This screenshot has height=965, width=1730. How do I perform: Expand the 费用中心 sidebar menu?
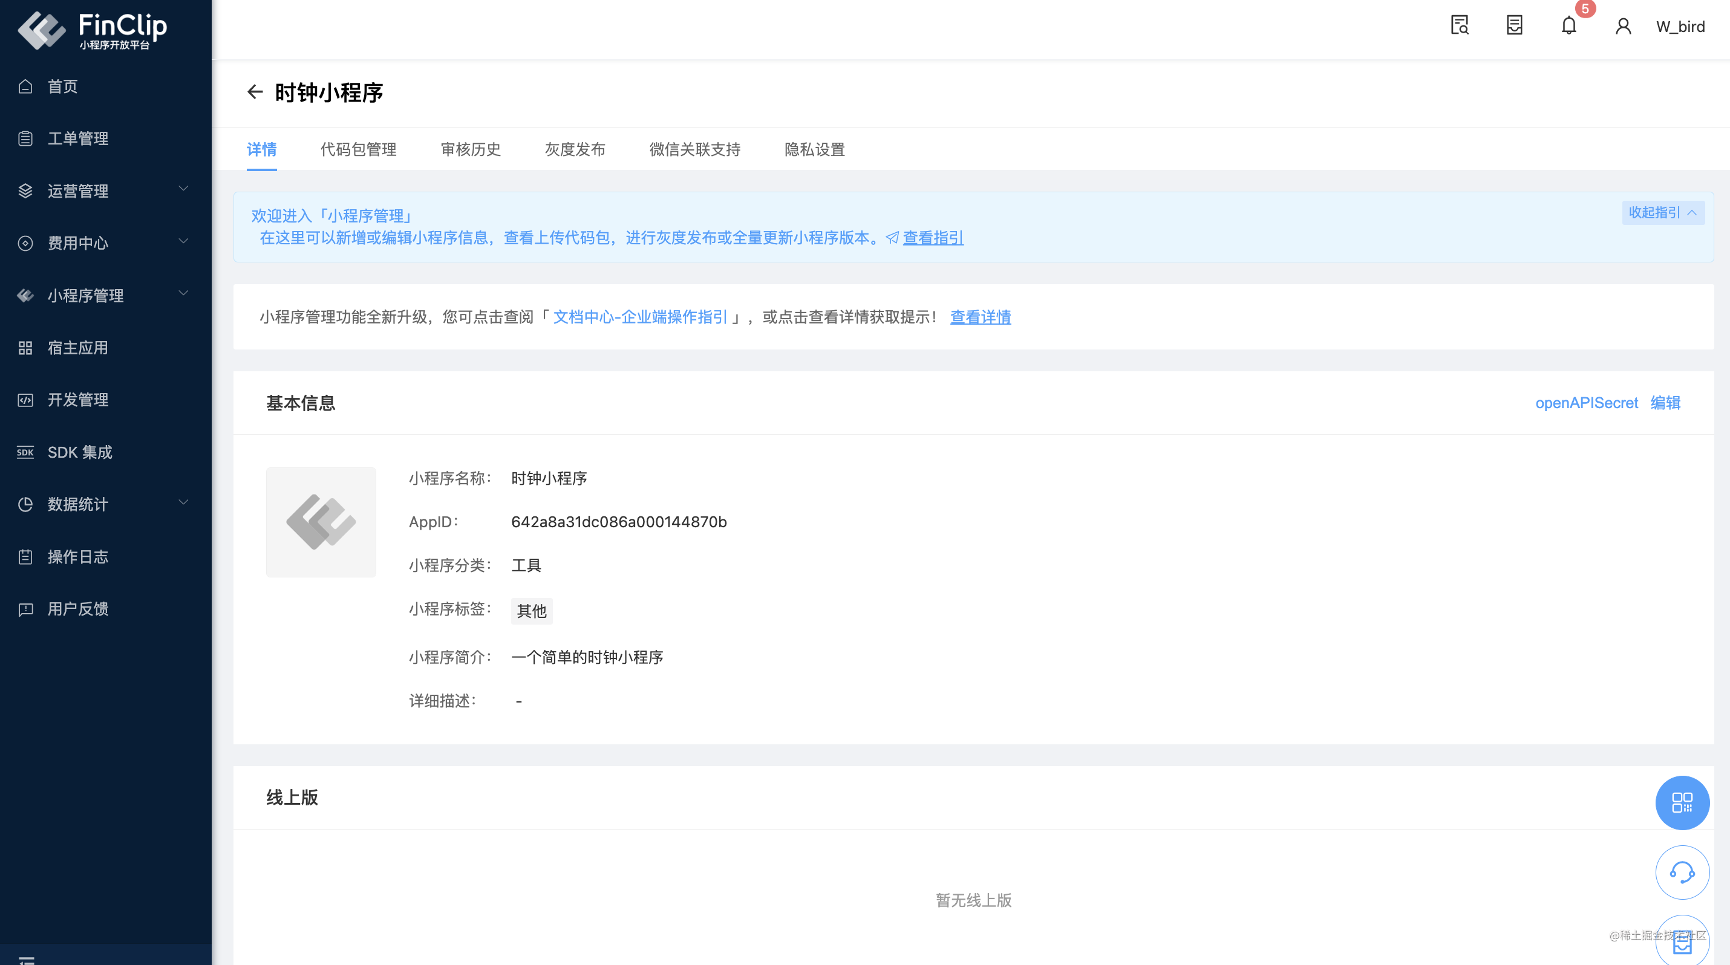tap(78, 244)
